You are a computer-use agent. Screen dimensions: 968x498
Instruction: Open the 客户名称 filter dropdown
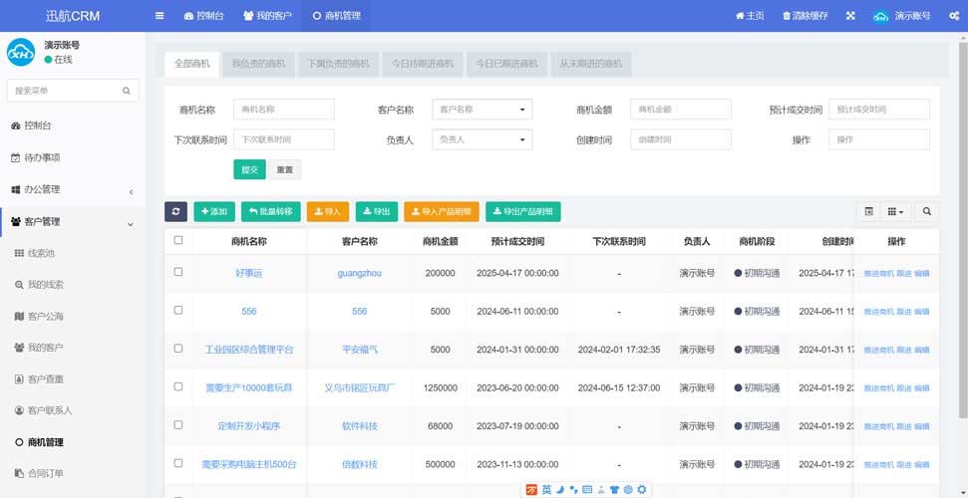483,110
